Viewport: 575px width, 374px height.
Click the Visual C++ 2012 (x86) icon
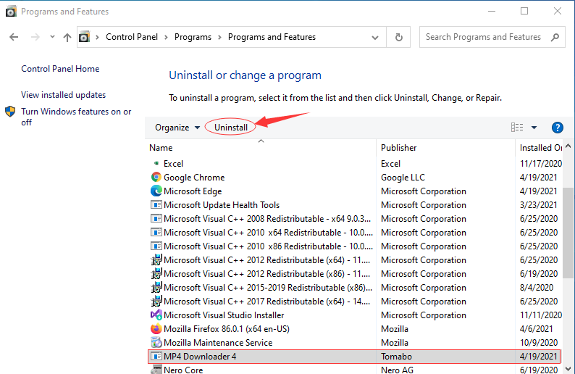coord(156,273)
